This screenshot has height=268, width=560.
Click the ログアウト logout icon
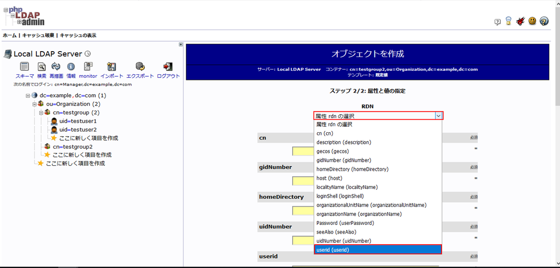[x=168, y=67]
